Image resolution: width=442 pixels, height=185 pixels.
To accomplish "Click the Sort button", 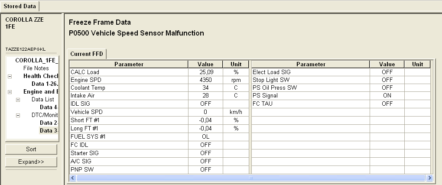I will tap(31, 149).
